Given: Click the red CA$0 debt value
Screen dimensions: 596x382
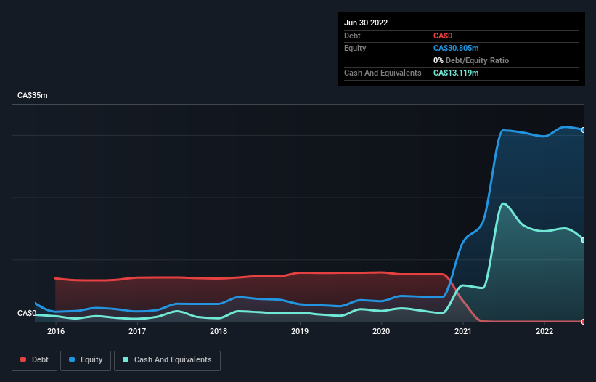Looking at the screenshot, I should point(443,36).
